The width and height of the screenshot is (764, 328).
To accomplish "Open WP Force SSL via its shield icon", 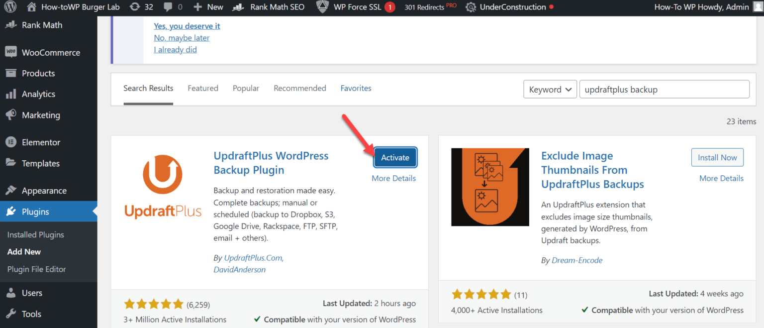I will [322, 7].
